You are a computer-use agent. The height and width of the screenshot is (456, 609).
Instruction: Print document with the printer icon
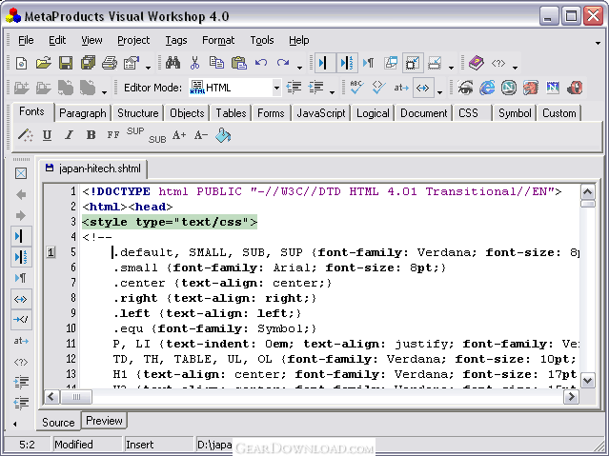[x=110, y=63]
